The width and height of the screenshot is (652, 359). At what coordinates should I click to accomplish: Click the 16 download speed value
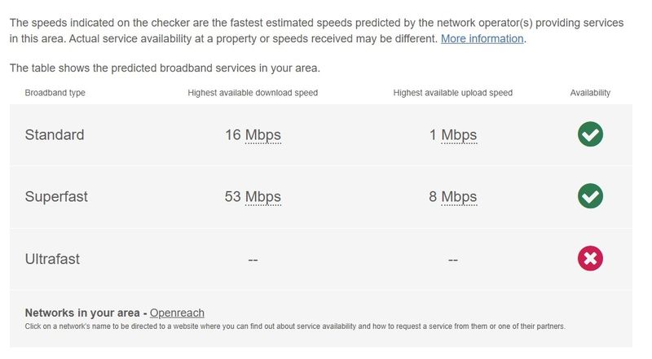click(233, 134)
